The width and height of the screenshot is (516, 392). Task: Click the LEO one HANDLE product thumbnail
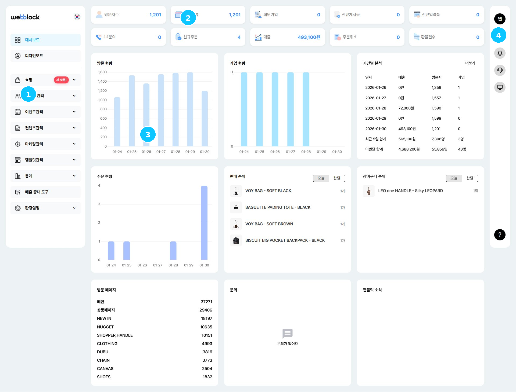[x=368, y=191]
